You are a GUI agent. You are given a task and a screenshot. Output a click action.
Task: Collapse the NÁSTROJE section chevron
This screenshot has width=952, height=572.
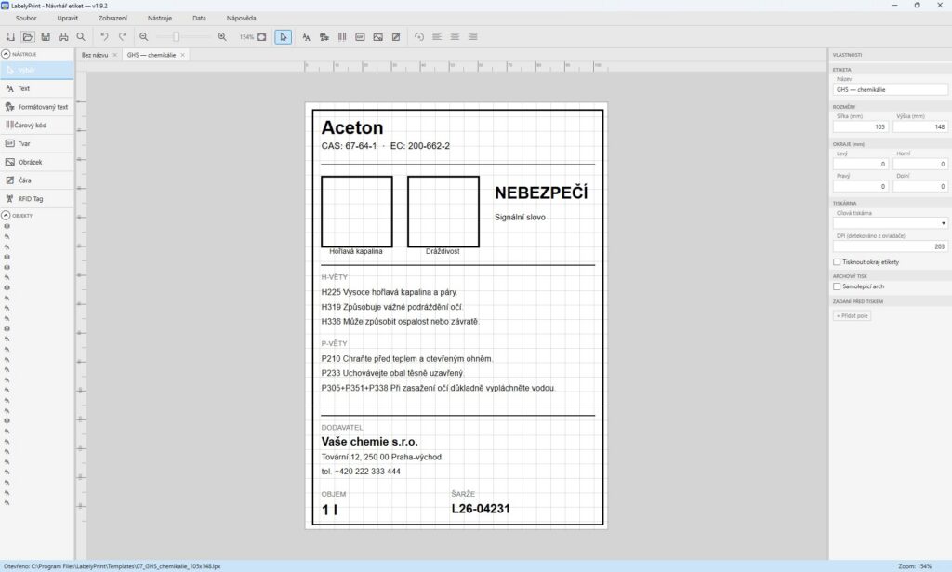tap(7, 54)
